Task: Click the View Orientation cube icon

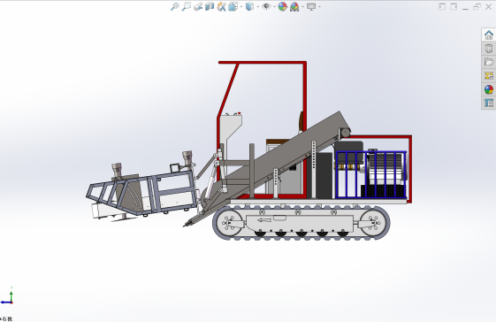Action: [x=233, y=6]
